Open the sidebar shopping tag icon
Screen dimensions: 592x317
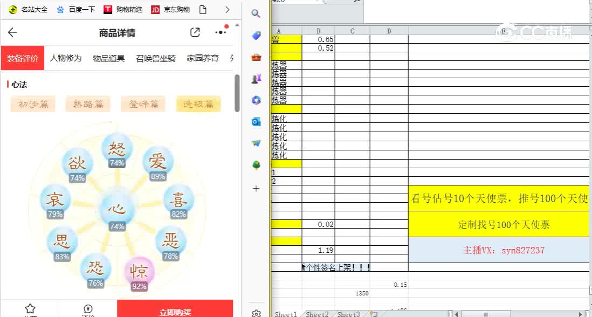[x=256, y=36]
